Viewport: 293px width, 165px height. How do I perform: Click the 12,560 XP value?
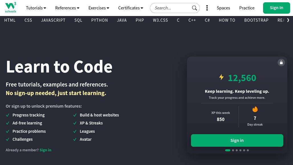242,78
